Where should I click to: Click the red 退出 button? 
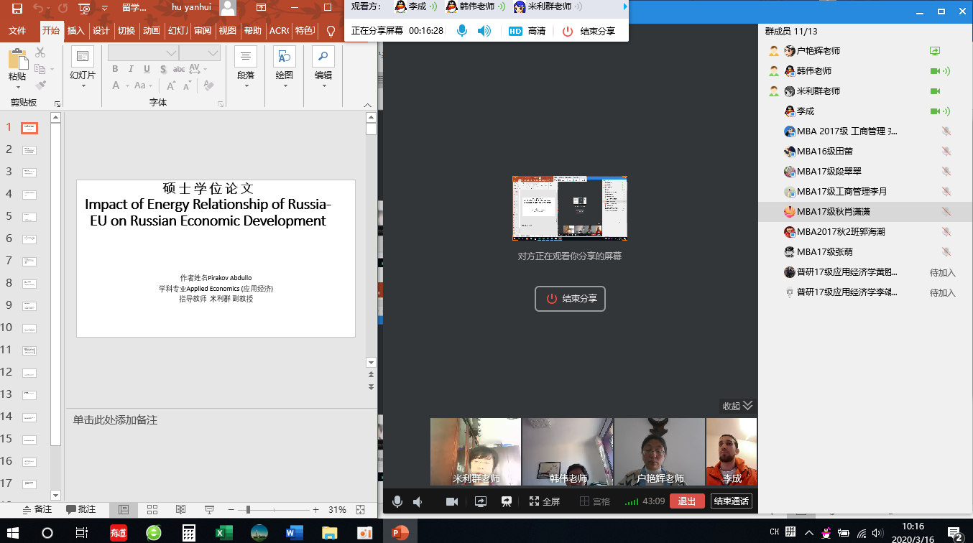(x=687, y=501)
